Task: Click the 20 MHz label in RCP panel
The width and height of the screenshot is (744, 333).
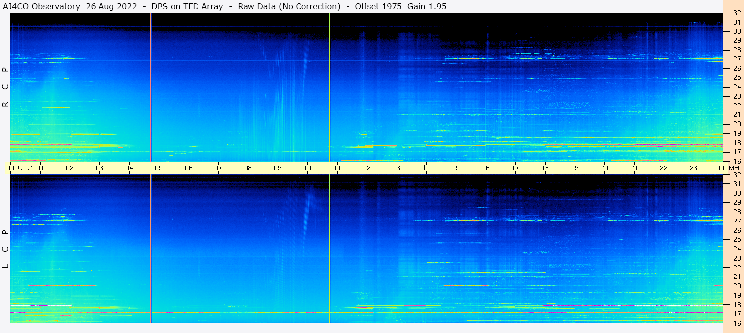Action: point(737,124)
